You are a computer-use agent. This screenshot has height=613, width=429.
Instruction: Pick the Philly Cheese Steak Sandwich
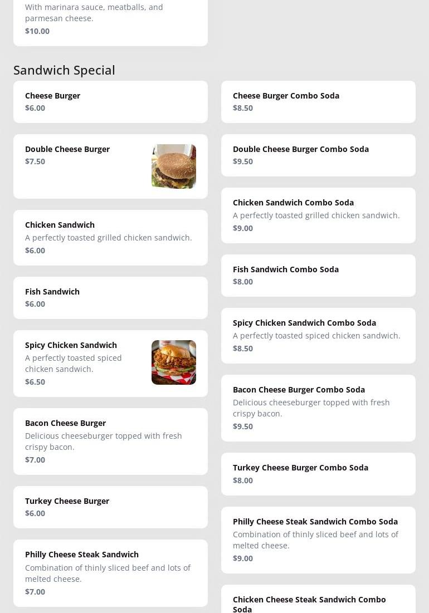coord(110,573)
